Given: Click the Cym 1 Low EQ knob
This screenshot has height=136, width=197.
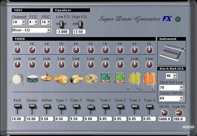Looking at the screenshot, I should (x=61, y=64).
